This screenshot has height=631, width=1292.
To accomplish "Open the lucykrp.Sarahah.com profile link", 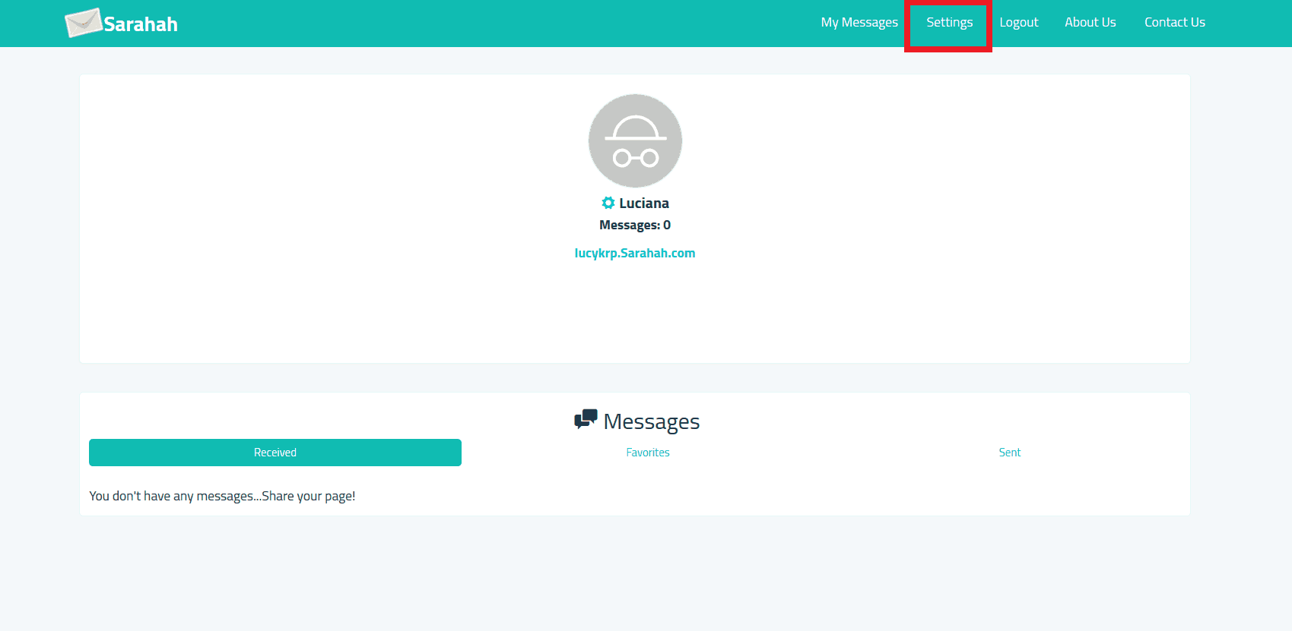I will point(635,253).
